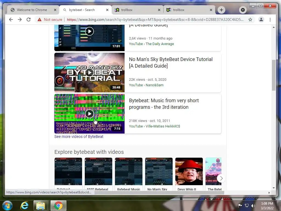
Task: Open a new tab with the plus button
Action: [x=221, y=10]
